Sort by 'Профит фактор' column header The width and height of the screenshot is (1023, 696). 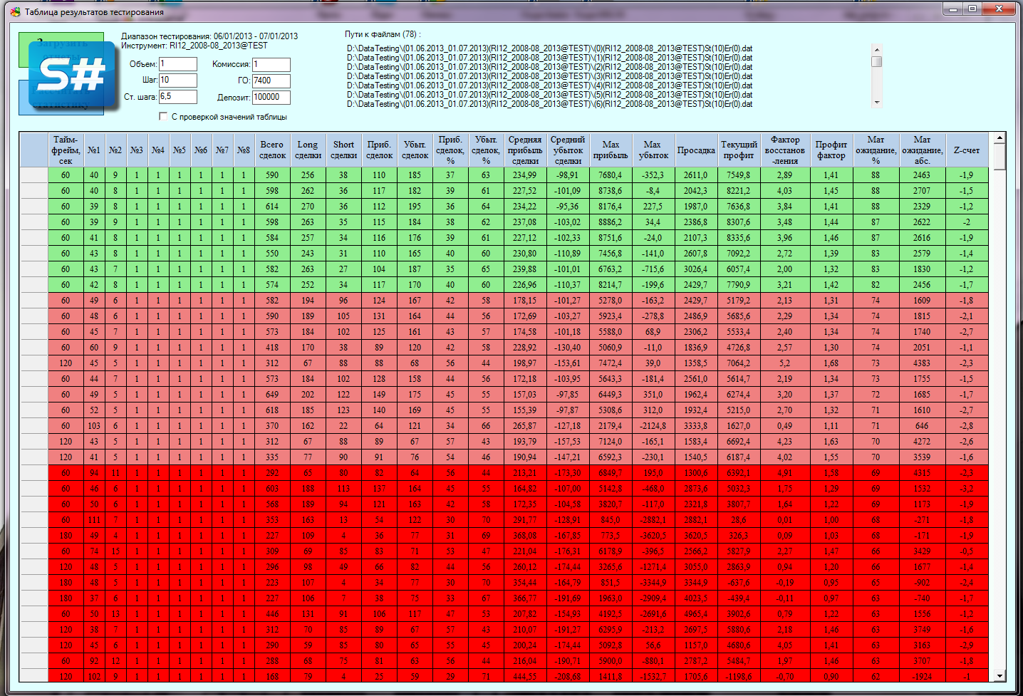point(831,150)
